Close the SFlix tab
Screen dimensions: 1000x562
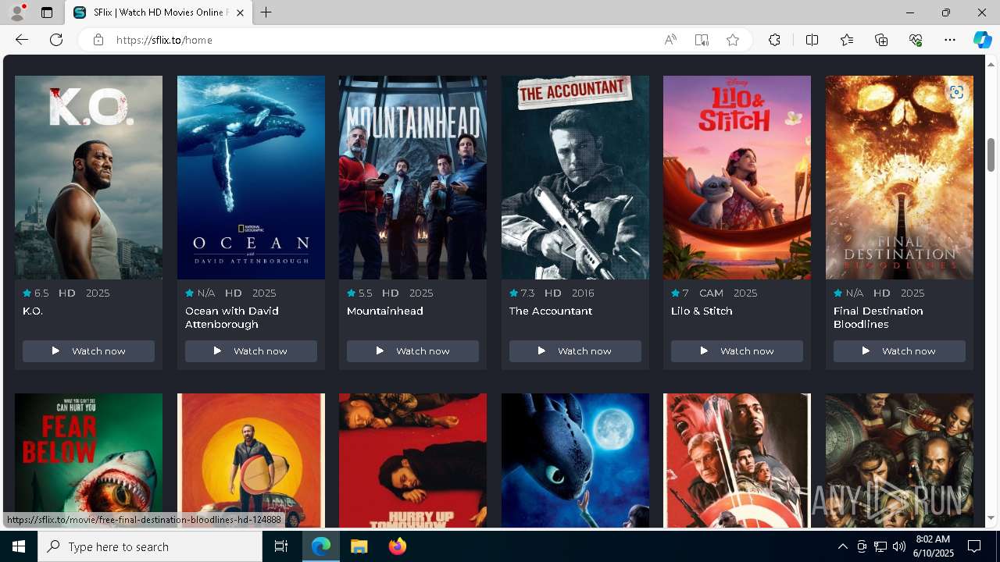click(x=240, y=12)
